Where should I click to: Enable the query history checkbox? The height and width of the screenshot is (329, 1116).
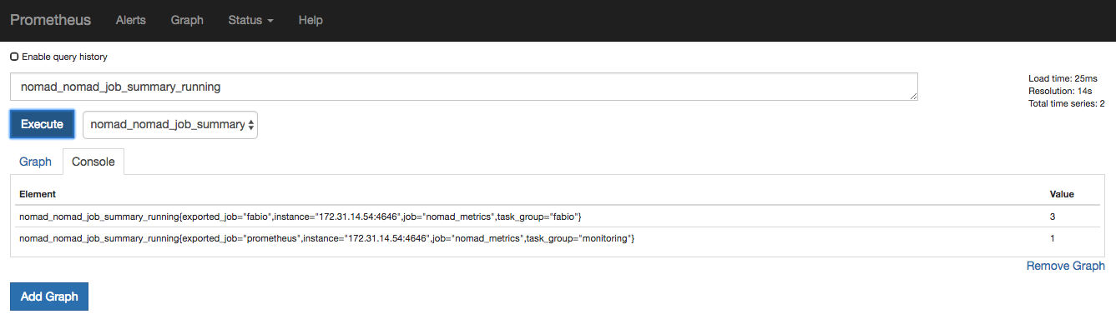coord(14,57)
